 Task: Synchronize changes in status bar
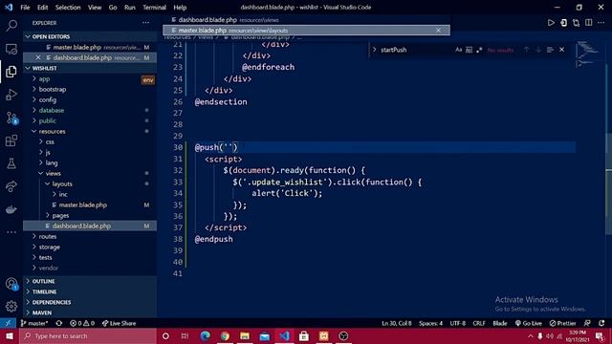click(x=59, y=323)
